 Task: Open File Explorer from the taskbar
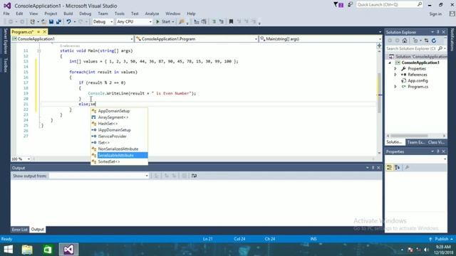[27, 250]
